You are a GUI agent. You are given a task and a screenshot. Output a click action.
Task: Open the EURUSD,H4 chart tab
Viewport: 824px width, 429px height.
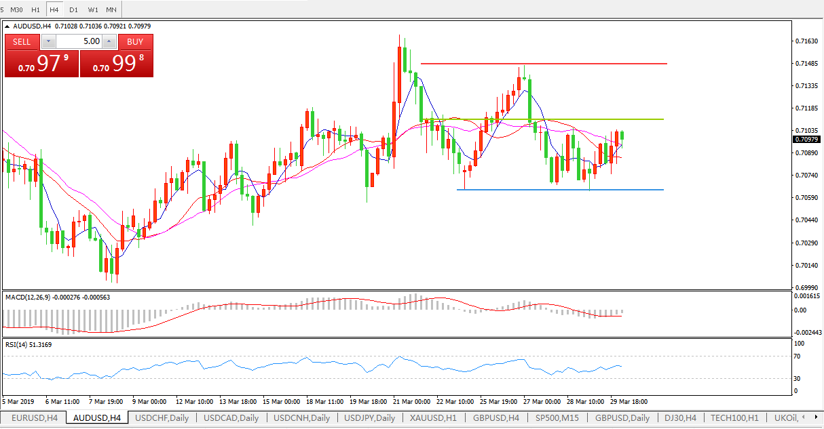pyautogui.click(x=34, y=418)
